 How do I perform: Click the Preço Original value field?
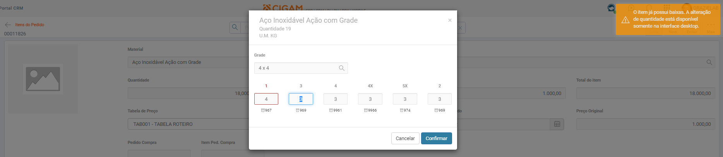pyautogui.click(x=645, y=124)
